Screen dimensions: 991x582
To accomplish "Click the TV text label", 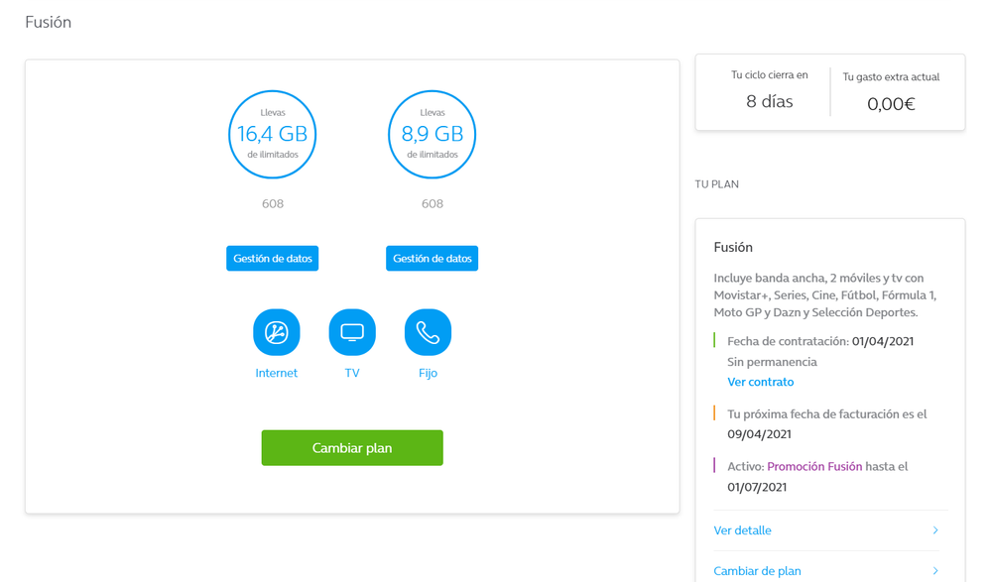I will coord(352,374).
